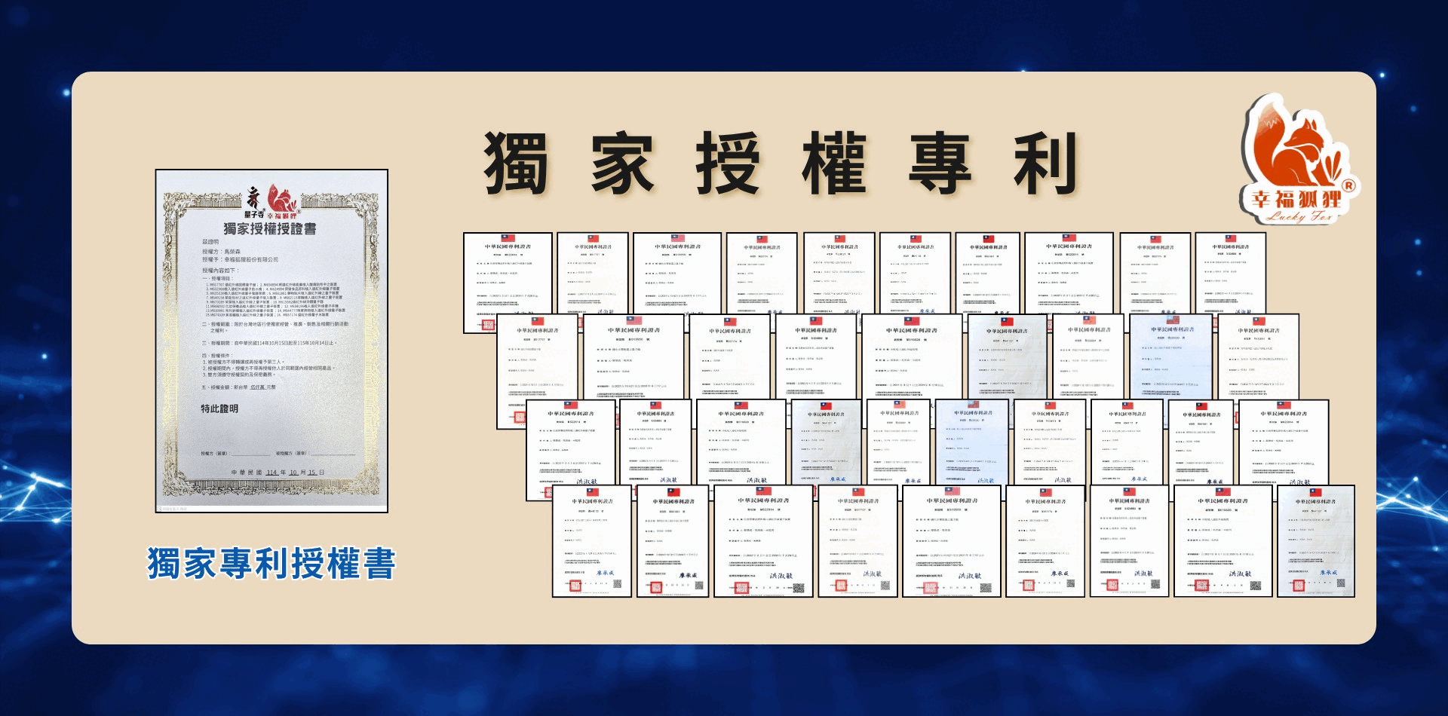Click the red seal on the first bottom-row certificate

(x=573, y=585)
